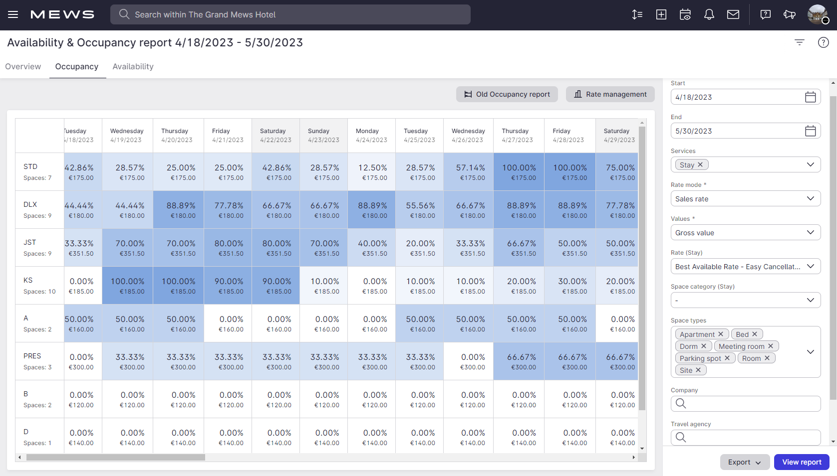Open messages using the envelope icon

733,14
